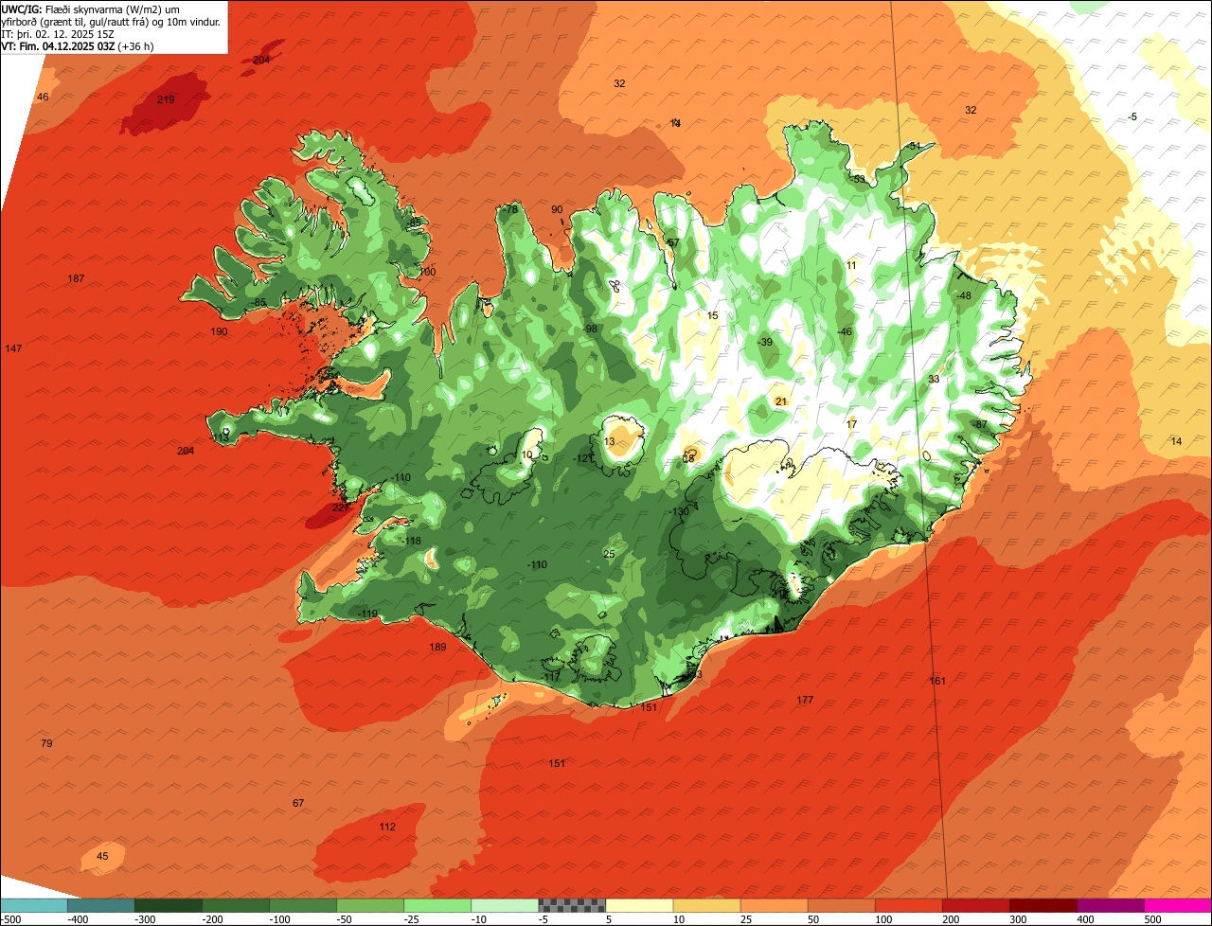Click the legend tick label 500
This screenshot has height=926, width=1212.
click(x=1151, y=919)
